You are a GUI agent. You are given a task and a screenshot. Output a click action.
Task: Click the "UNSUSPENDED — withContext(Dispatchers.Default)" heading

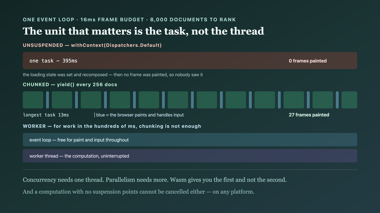click(x=92, y=45)
